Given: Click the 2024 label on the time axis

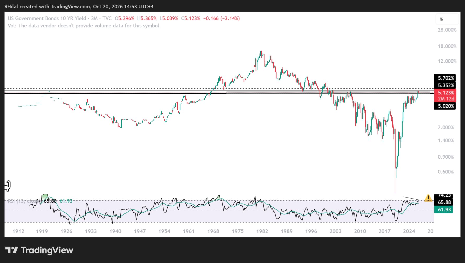Looking at the screenshot, I should point(409,231).
